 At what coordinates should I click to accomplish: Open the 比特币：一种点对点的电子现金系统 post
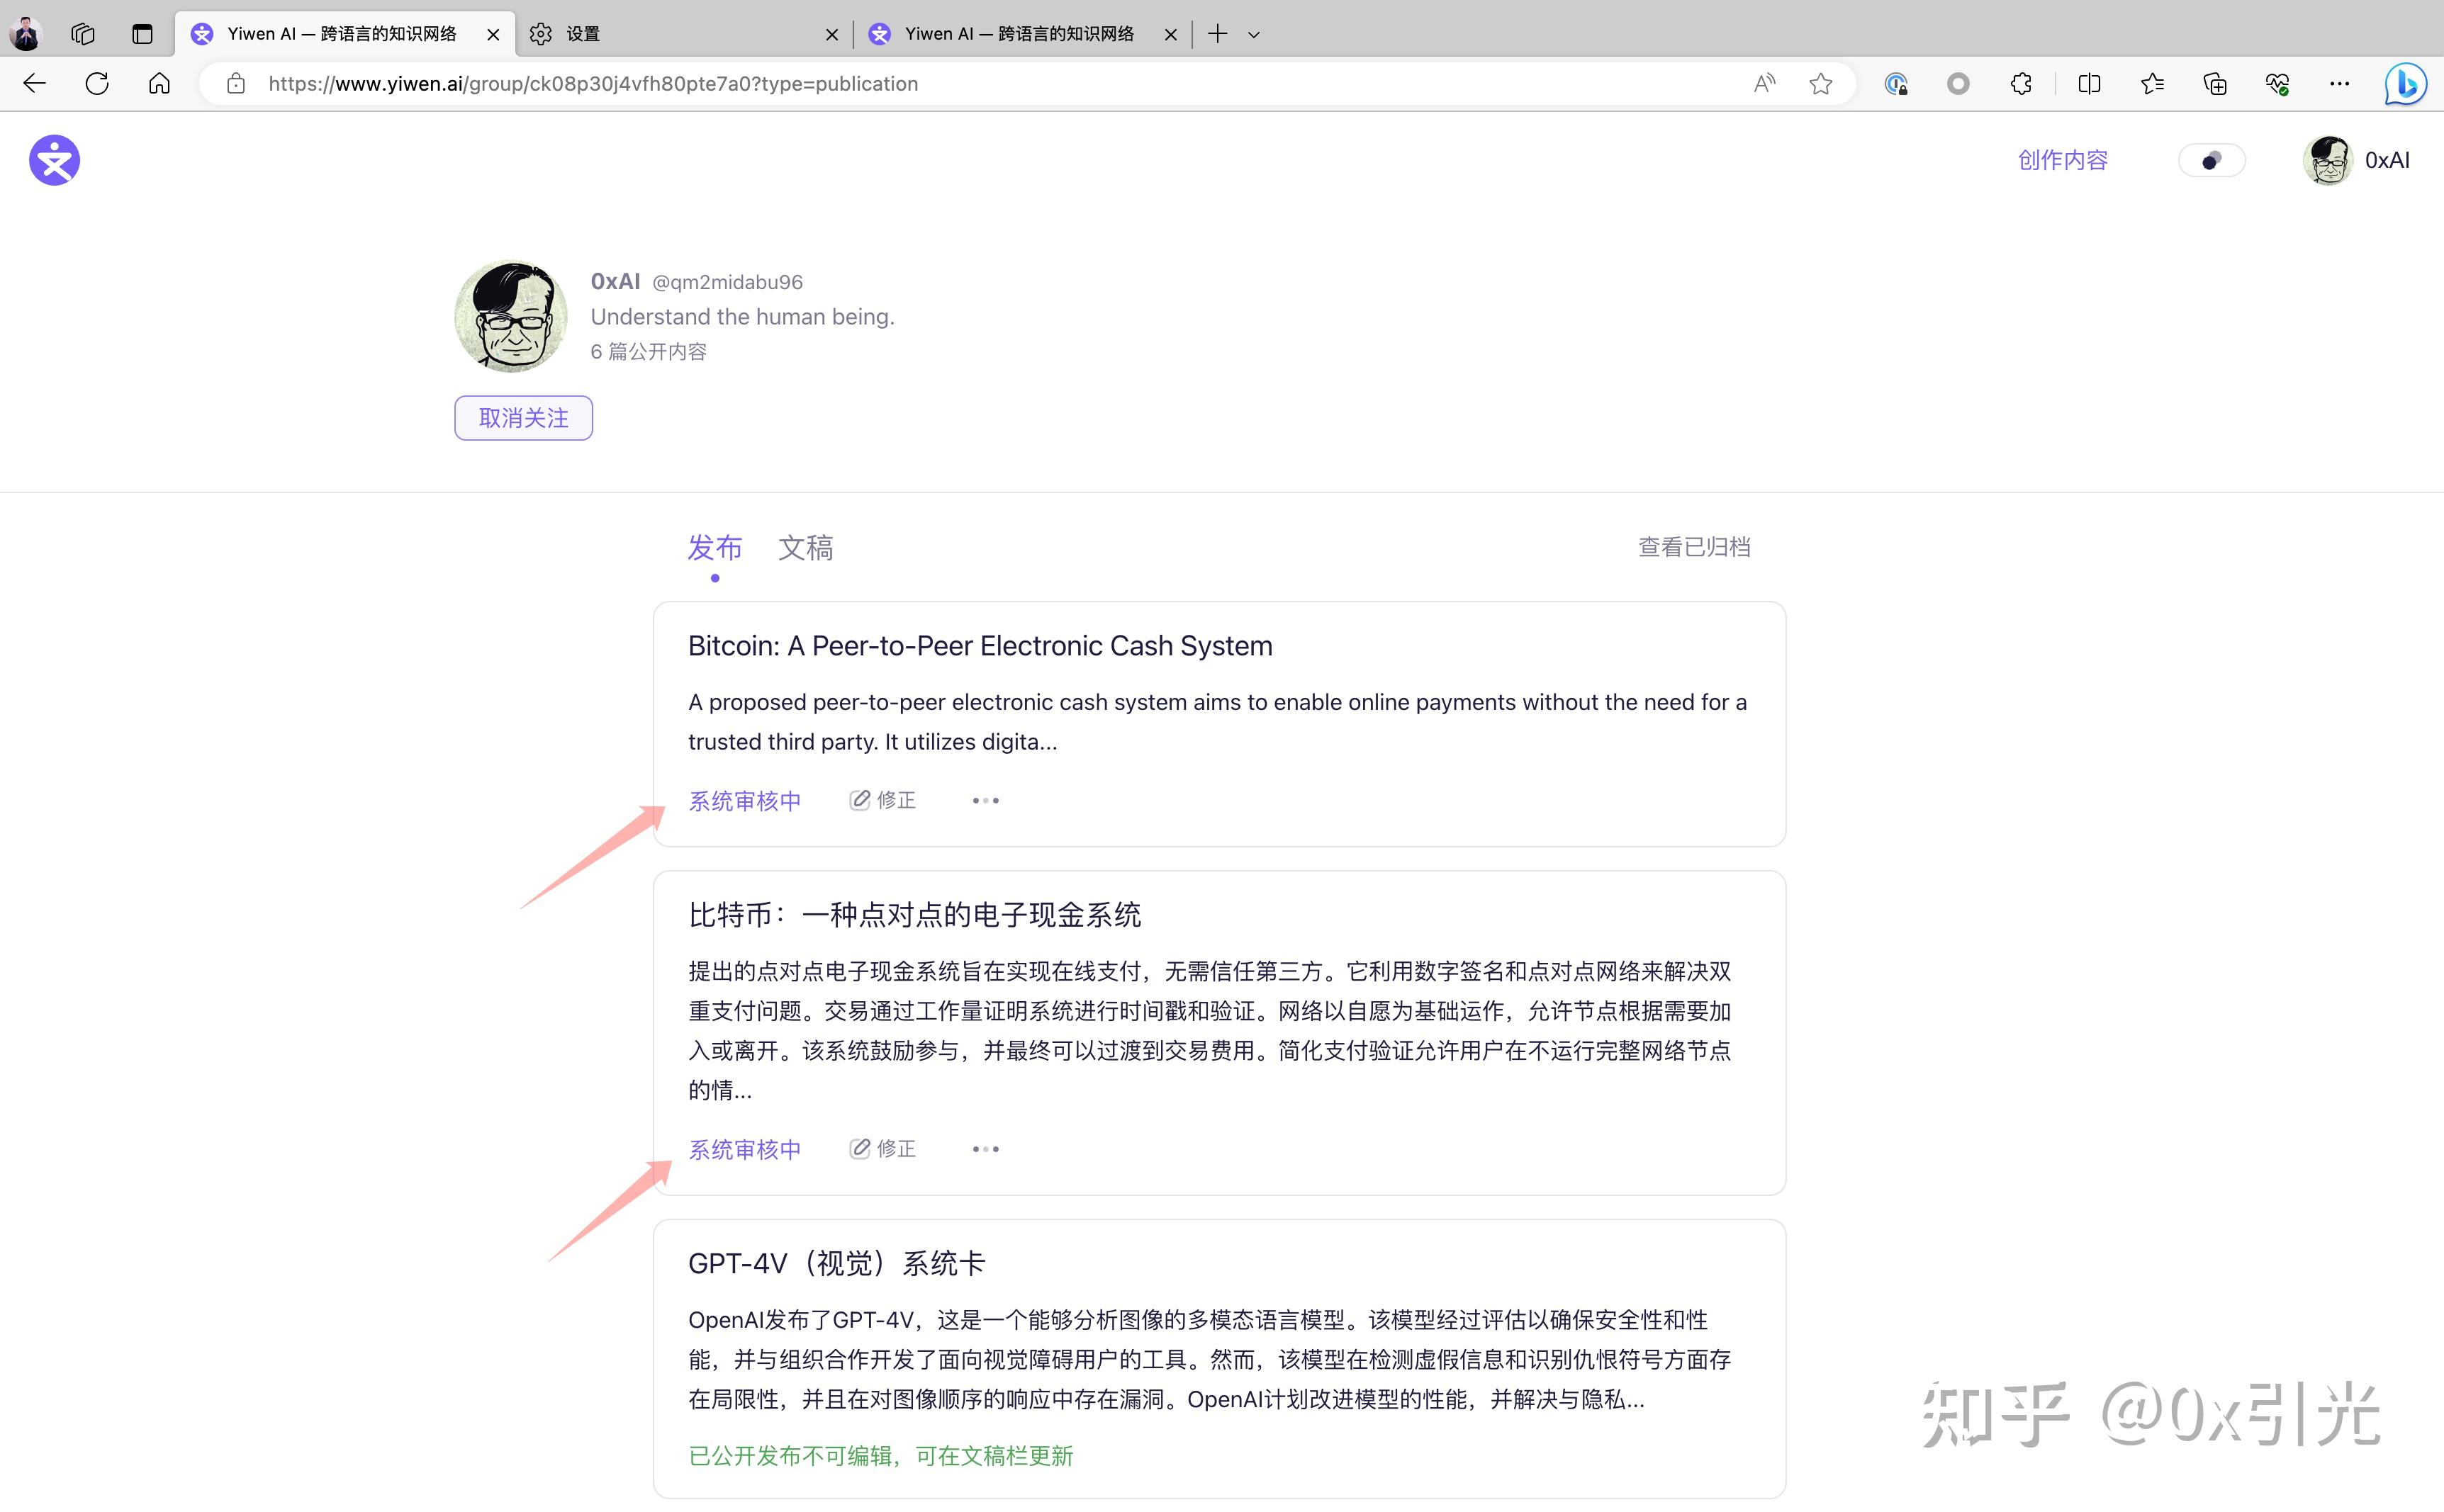tap(914, 914)
